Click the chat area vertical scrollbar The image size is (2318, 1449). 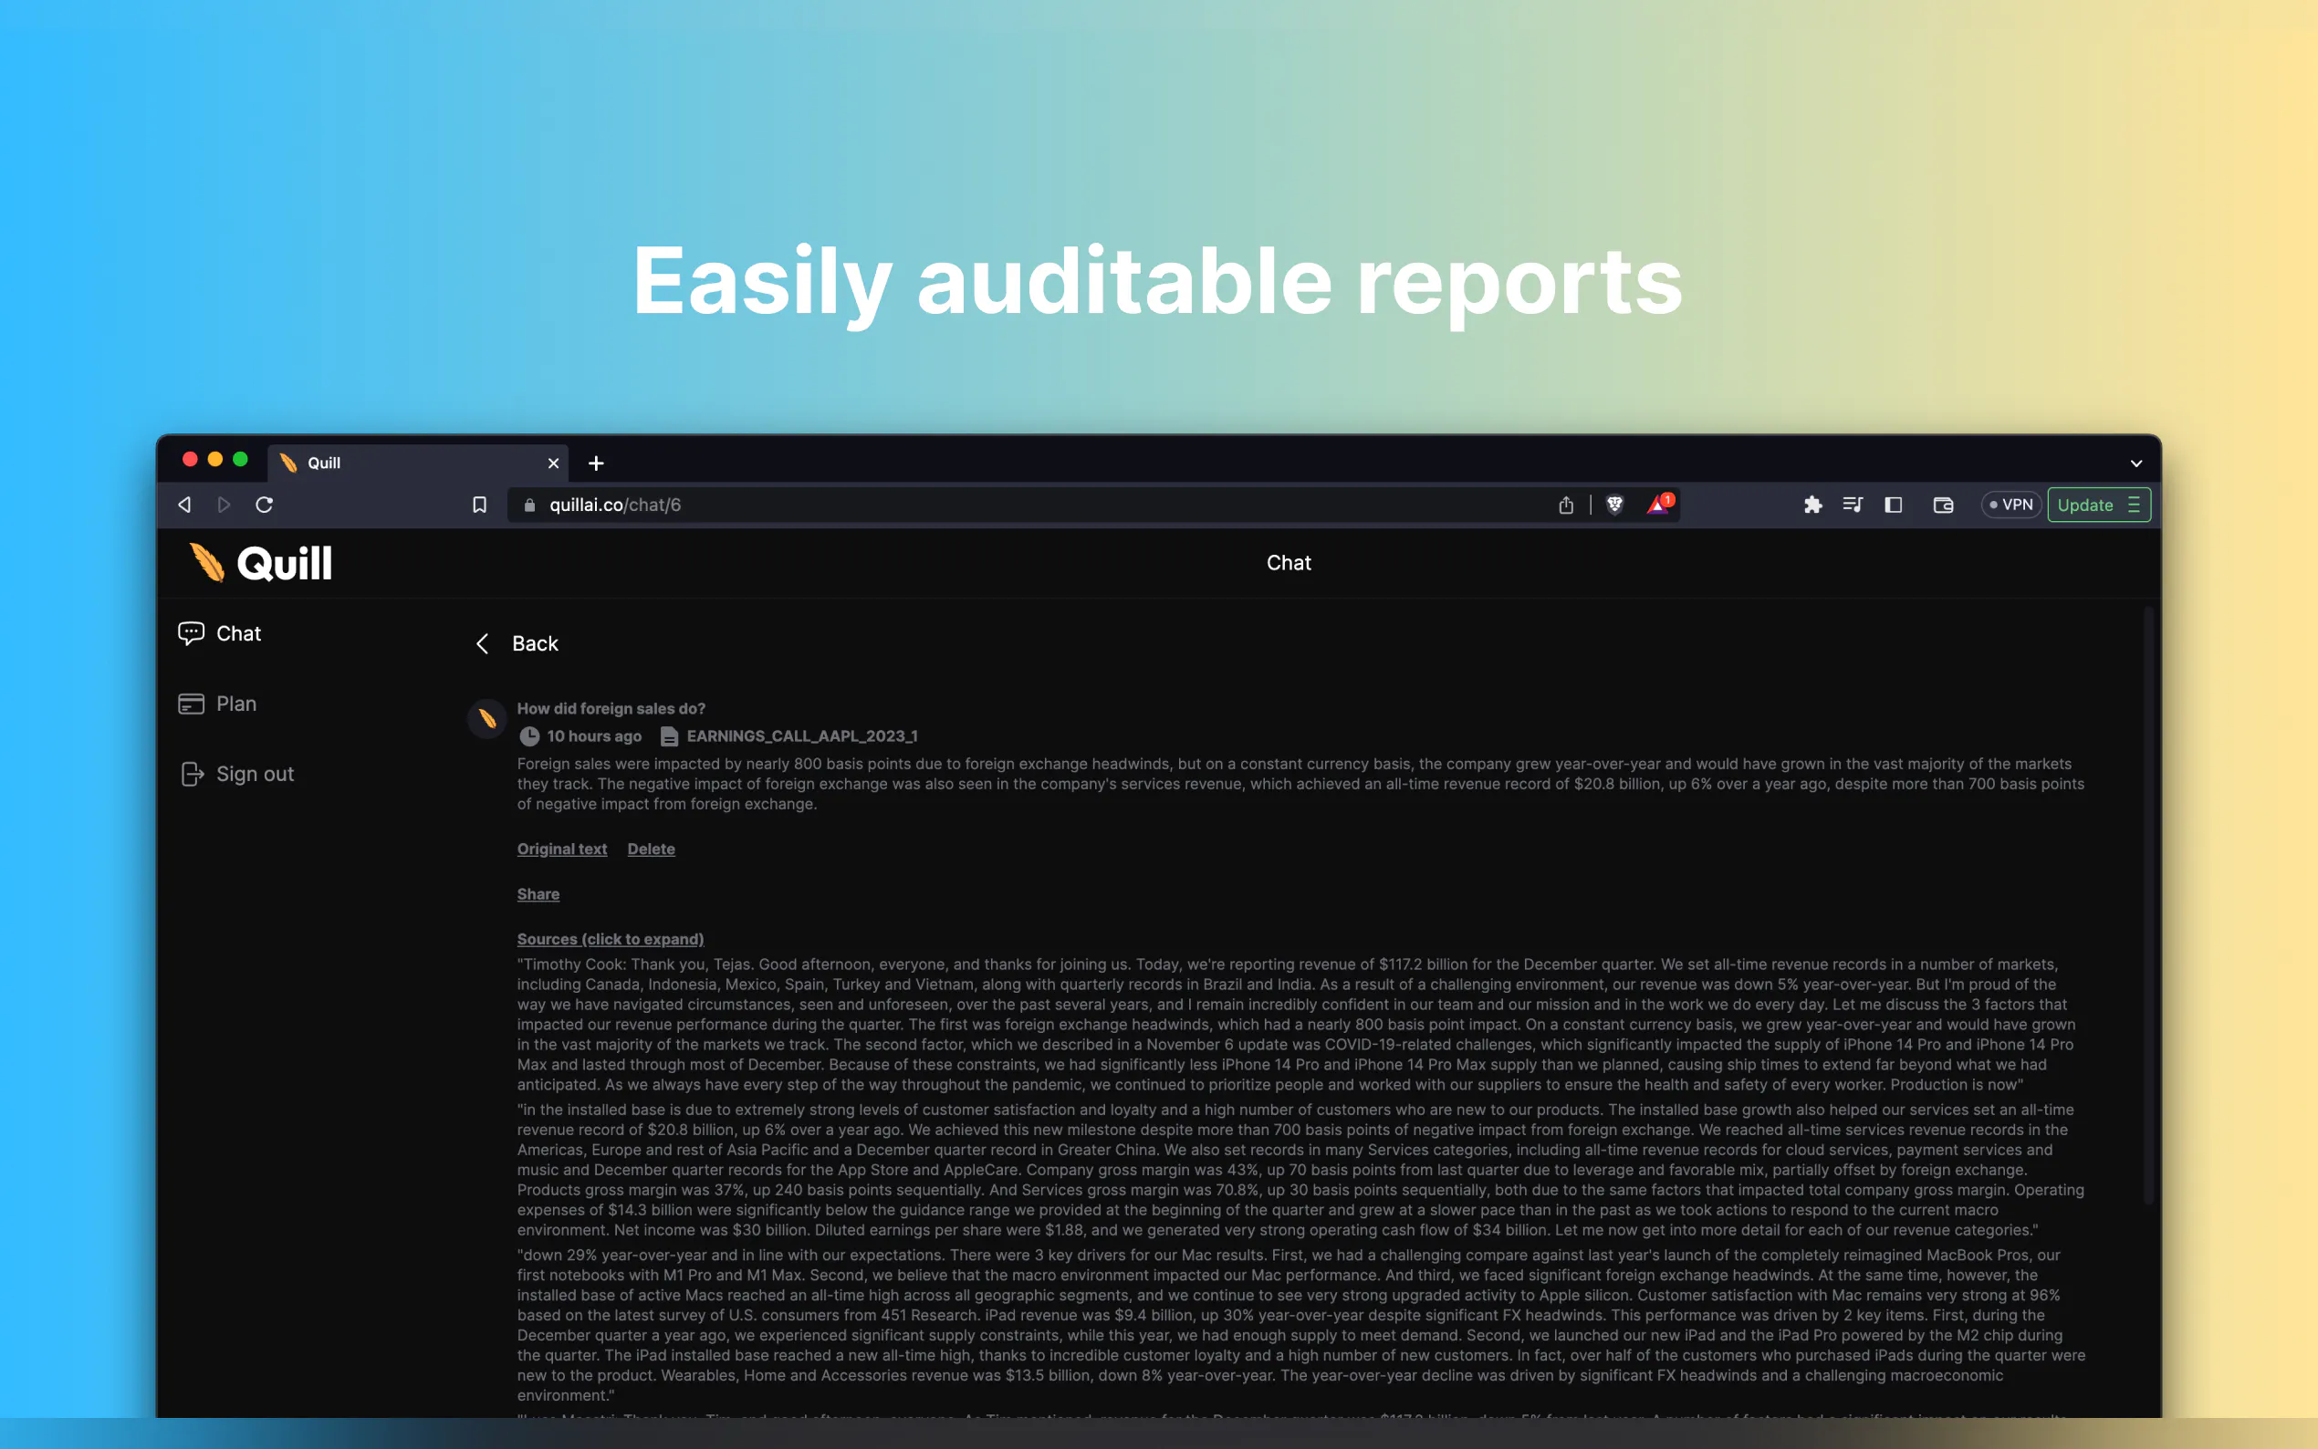tap(2148, 901)
